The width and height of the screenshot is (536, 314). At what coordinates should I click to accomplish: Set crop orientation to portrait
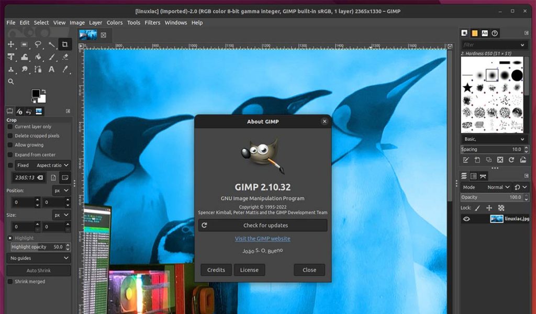(53, 177)
